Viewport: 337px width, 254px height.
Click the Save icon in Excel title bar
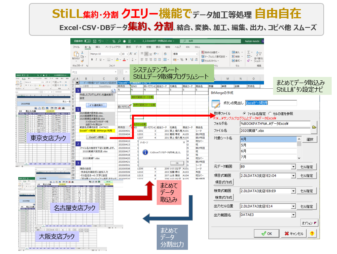(95, 41)
